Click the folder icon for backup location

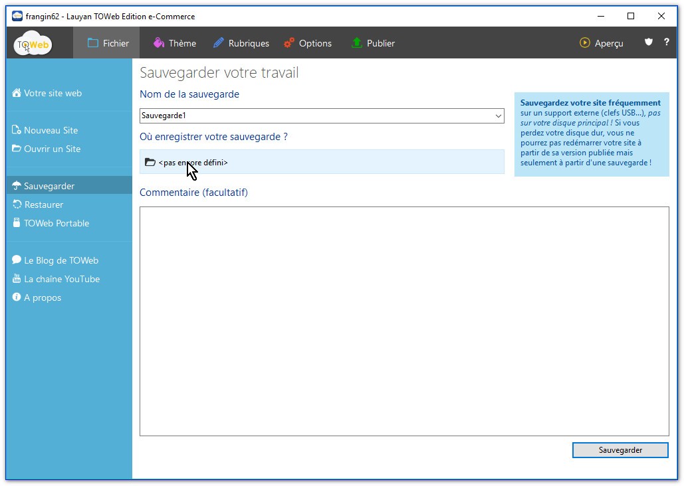[150, 162]
